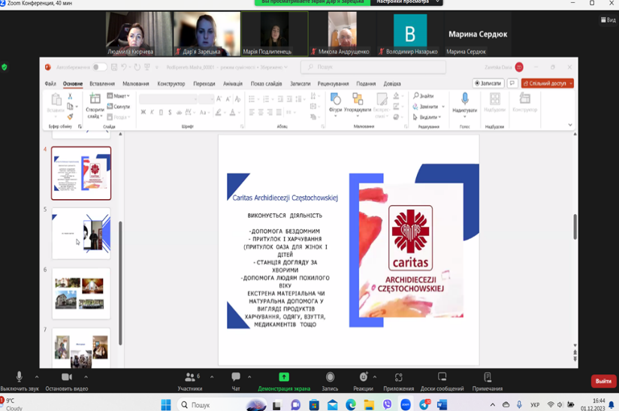Mute the microphone in Zoom
The width and height of the screenshot is (619, 411).
click(19, 377)
